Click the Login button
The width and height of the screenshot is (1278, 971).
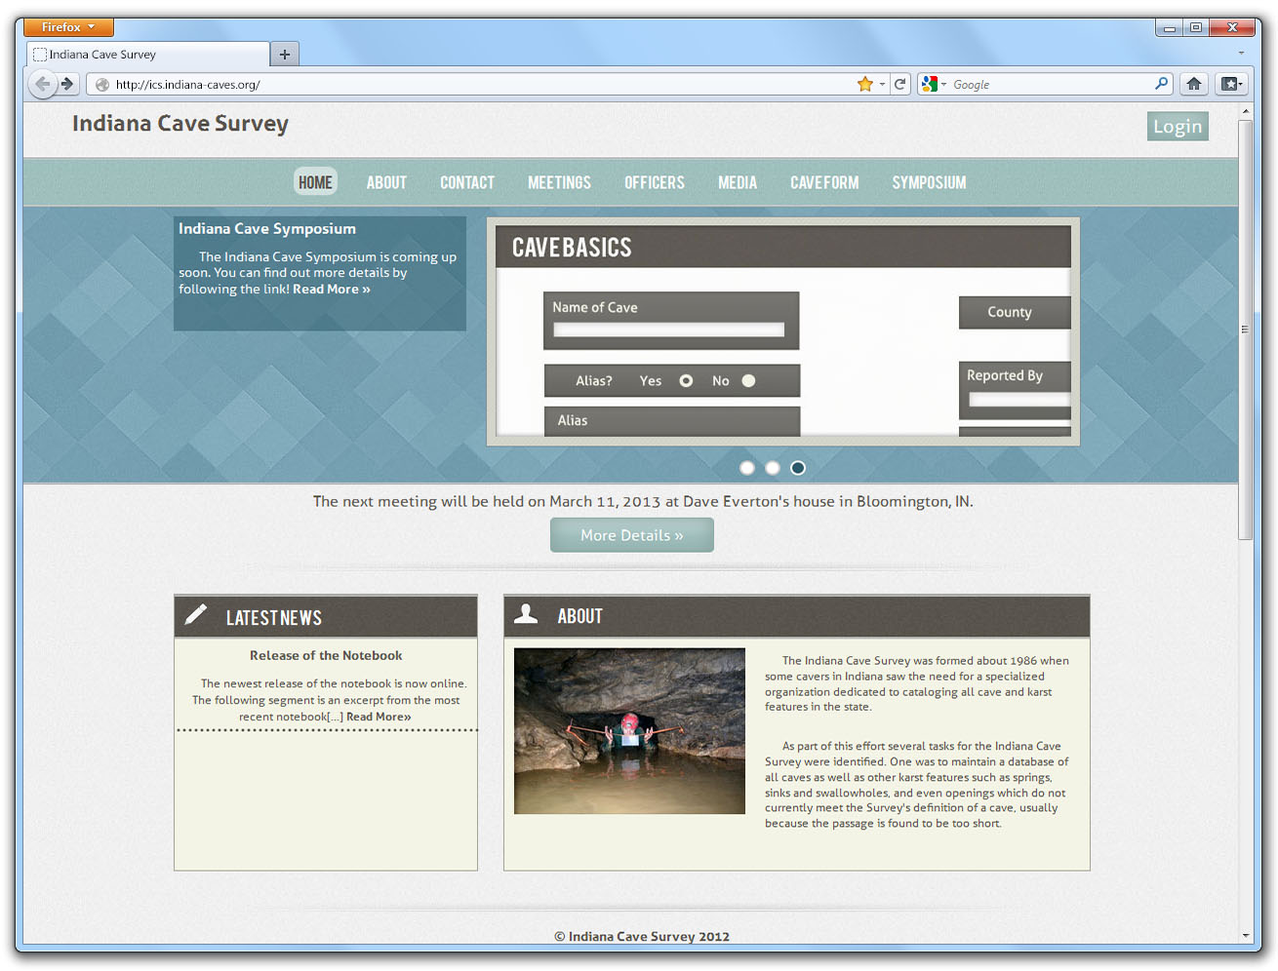coord(1178,126)
